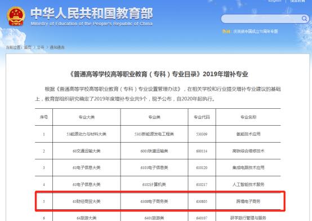Select the code cell 530309
312x221 pixels.
click(x=202, y=134)
